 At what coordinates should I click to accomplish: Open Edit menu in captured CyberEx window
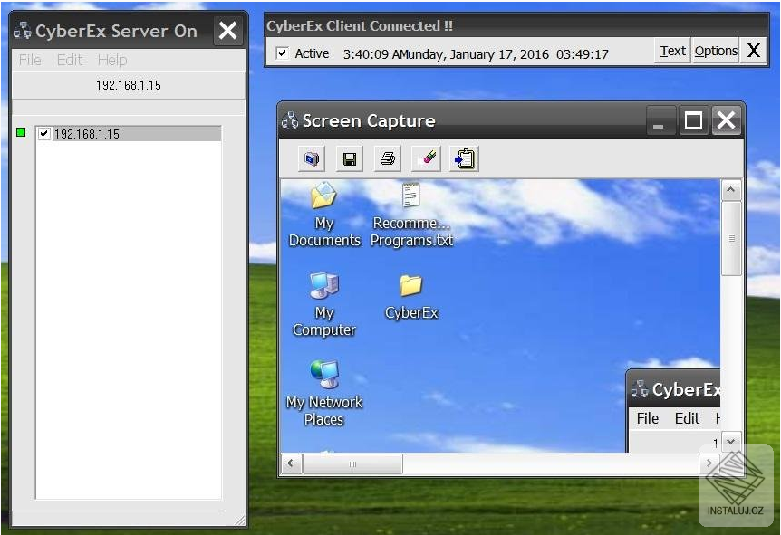(687, 418)
